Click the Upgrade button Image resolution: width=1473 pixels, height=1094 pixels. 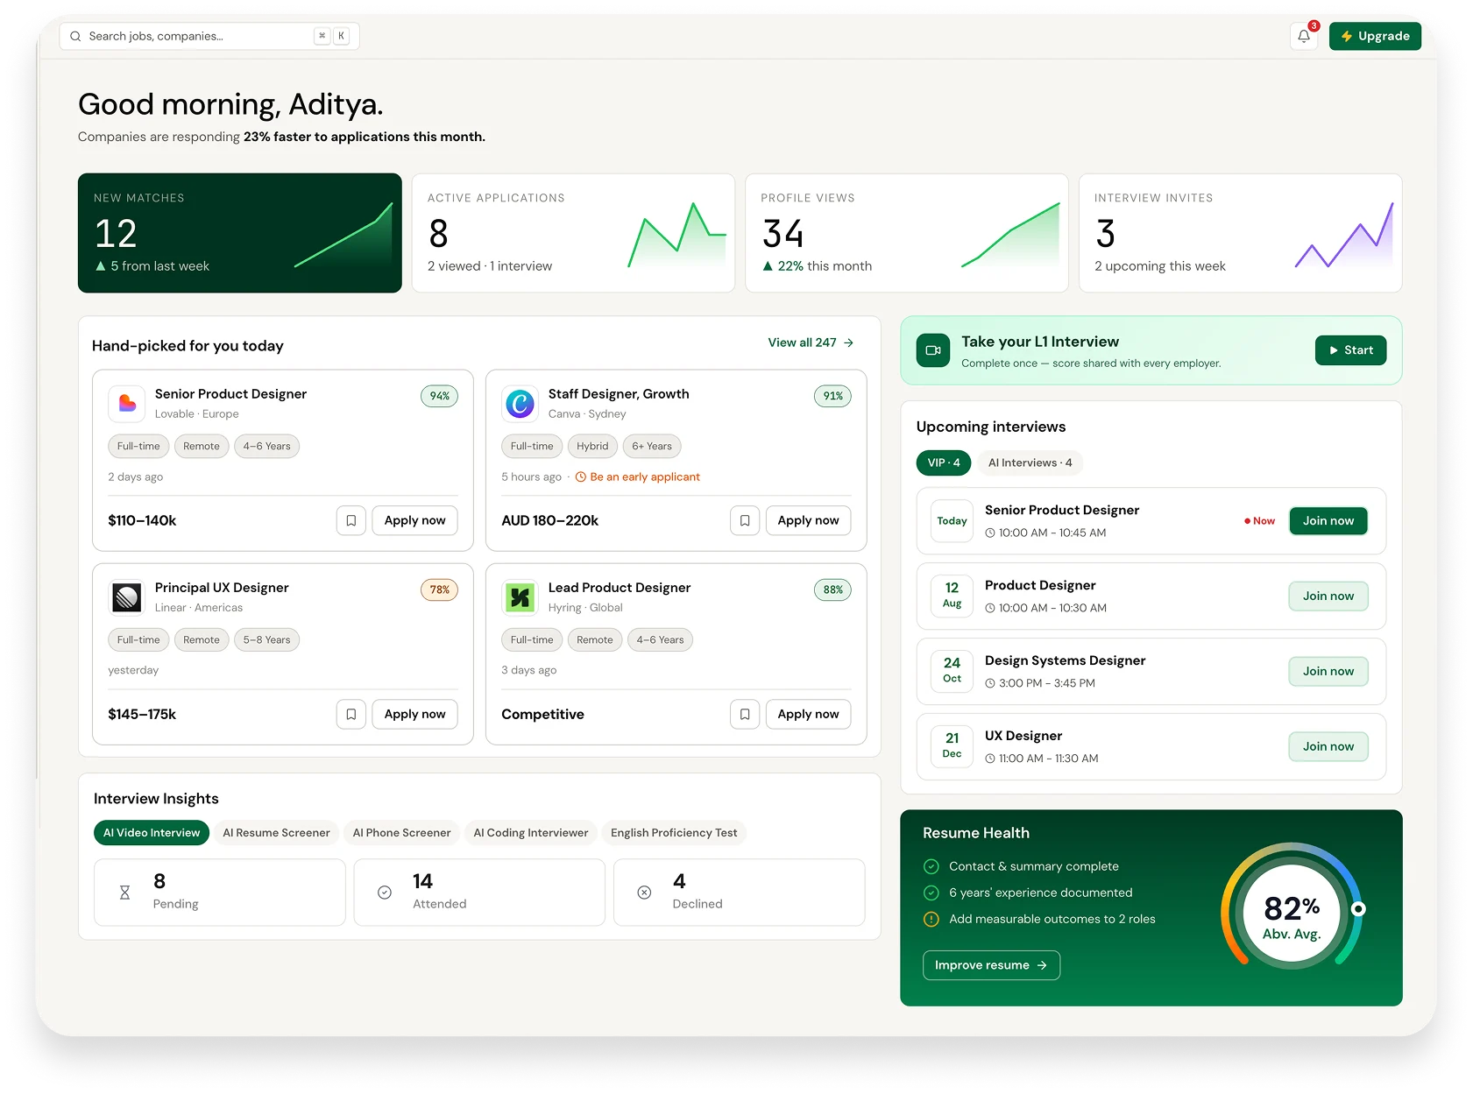(x=1375, y=36)
